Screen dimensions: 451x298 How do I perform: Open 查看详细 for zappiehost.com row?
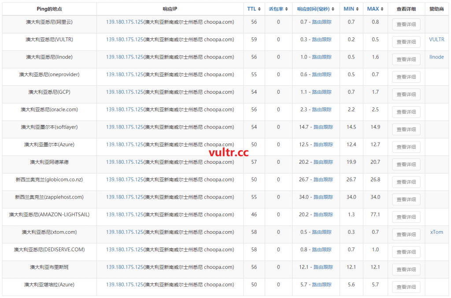(406, 199)
